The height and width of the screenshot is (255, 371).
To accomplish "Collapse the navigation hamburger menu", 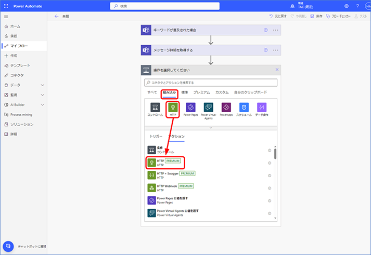I will 6,17.
